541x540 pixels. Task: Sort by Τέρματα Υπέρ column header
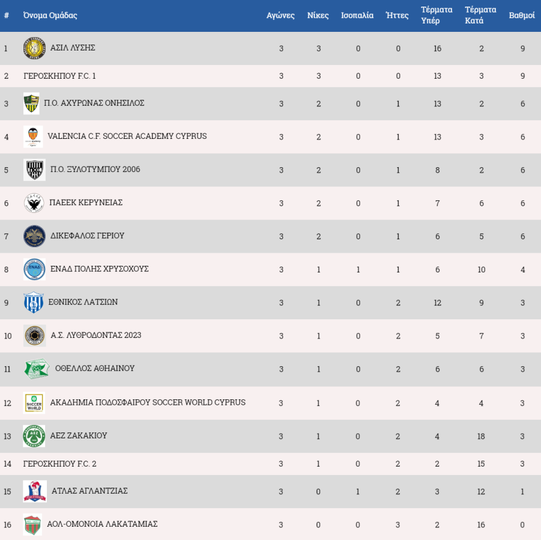point(436,15)
